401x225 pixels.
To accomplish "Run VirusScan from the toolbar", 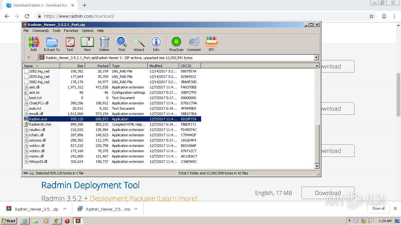I will click(176, 44).
